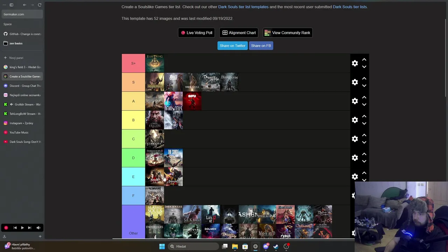Image resolution: width=448 pixels, height=252 pixels.
Task: Skip to previous track in sidebar player
Action: click(x=15, y=227)
